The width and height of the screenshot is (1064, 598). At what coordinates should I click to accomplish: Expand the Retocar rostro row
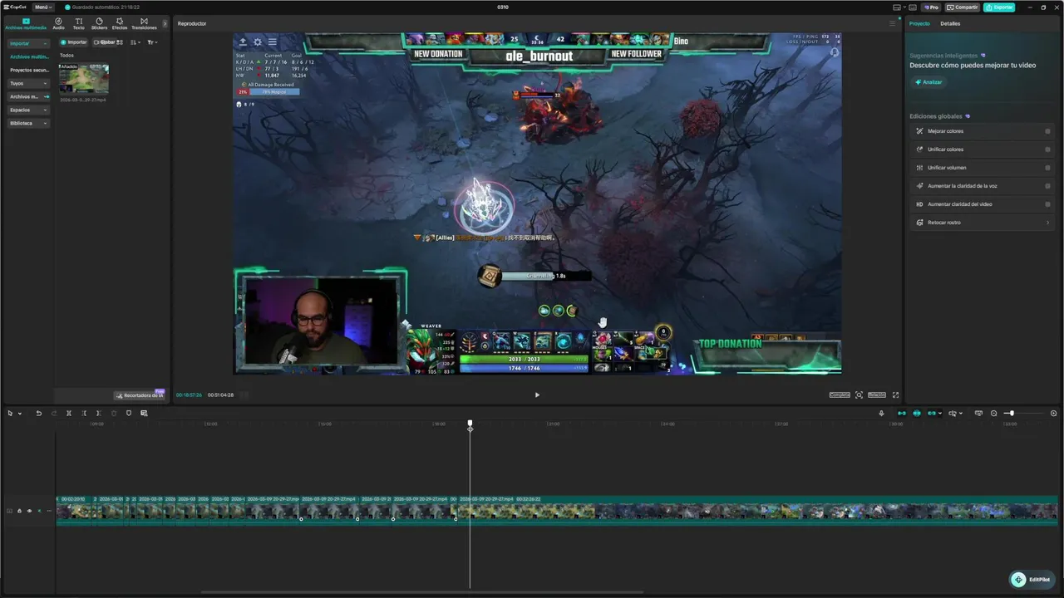982,223
